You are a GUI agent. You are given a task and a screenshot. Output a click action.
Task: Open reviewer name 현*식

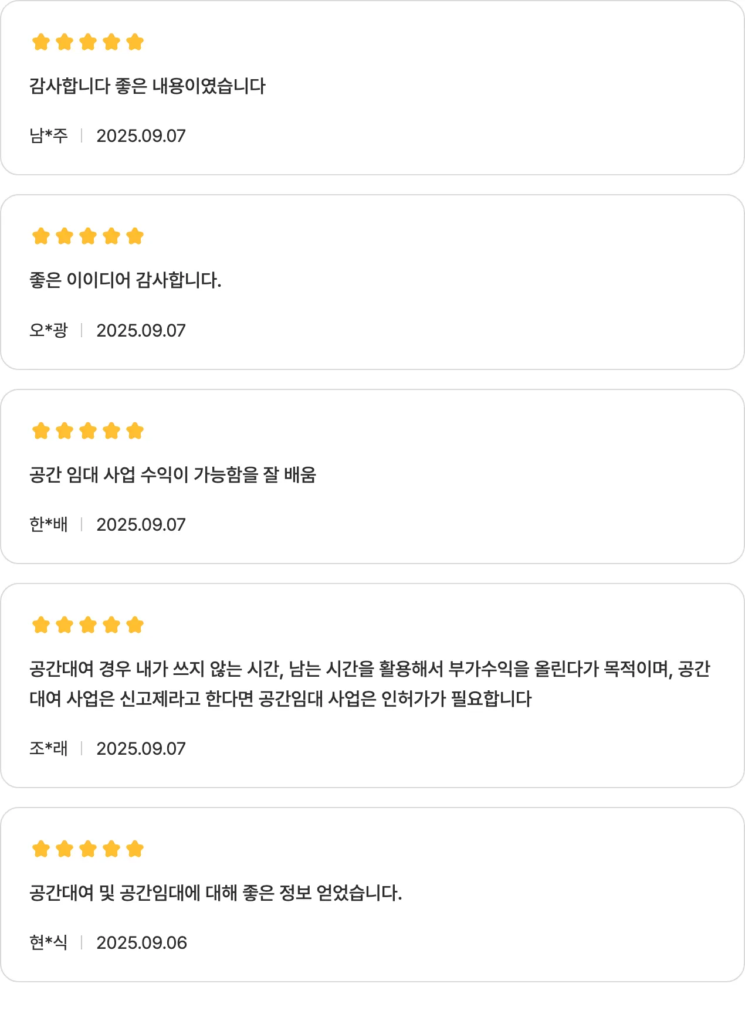click(x=49, y=943)
